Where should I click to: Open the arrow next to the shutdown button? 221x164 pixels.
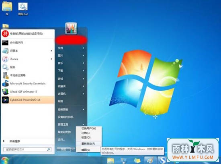click(x=73, y=149)
